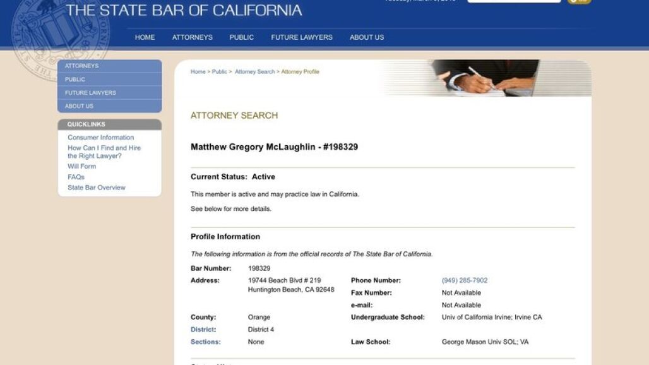Select Public in the top navigation bar
The width and height of the screenshot is (649, 365).
coord(242,37)
